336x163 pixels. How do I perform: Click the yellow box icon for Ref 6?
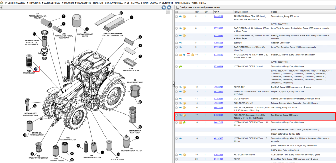[x=184, y=28]
